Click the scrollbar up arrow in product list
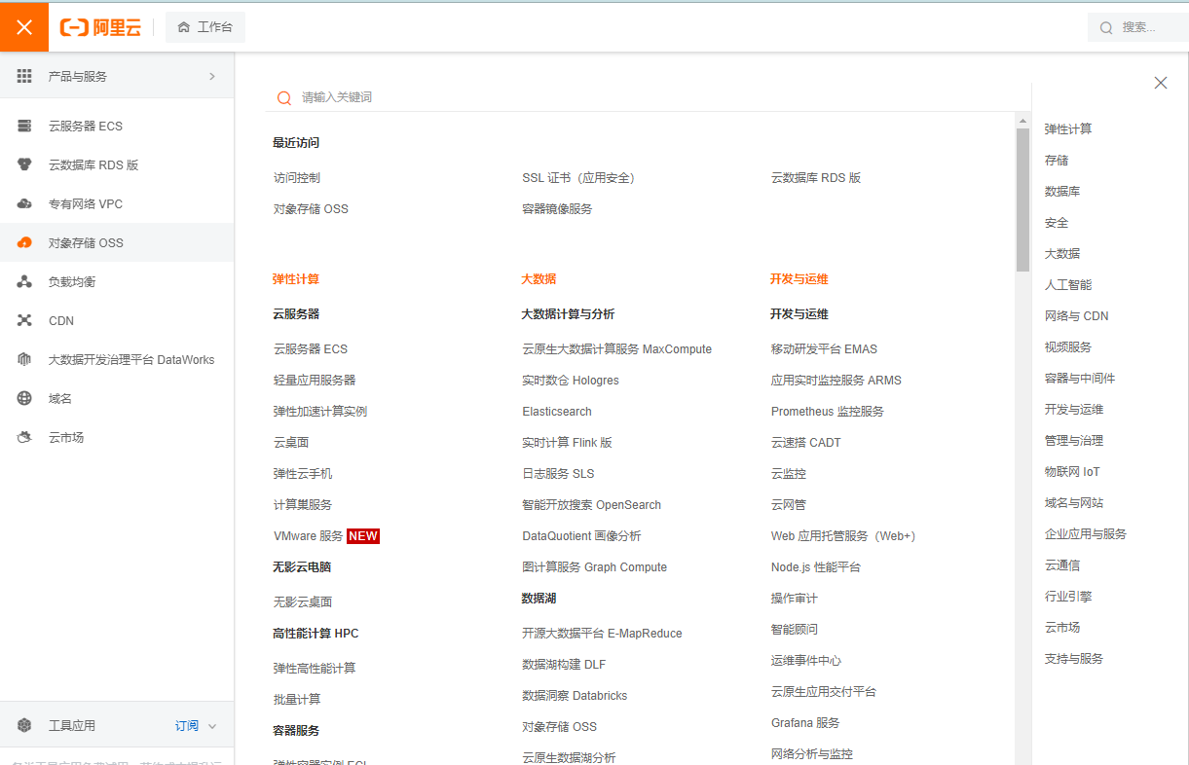1189x765 pixels. tap(1022, 121)
